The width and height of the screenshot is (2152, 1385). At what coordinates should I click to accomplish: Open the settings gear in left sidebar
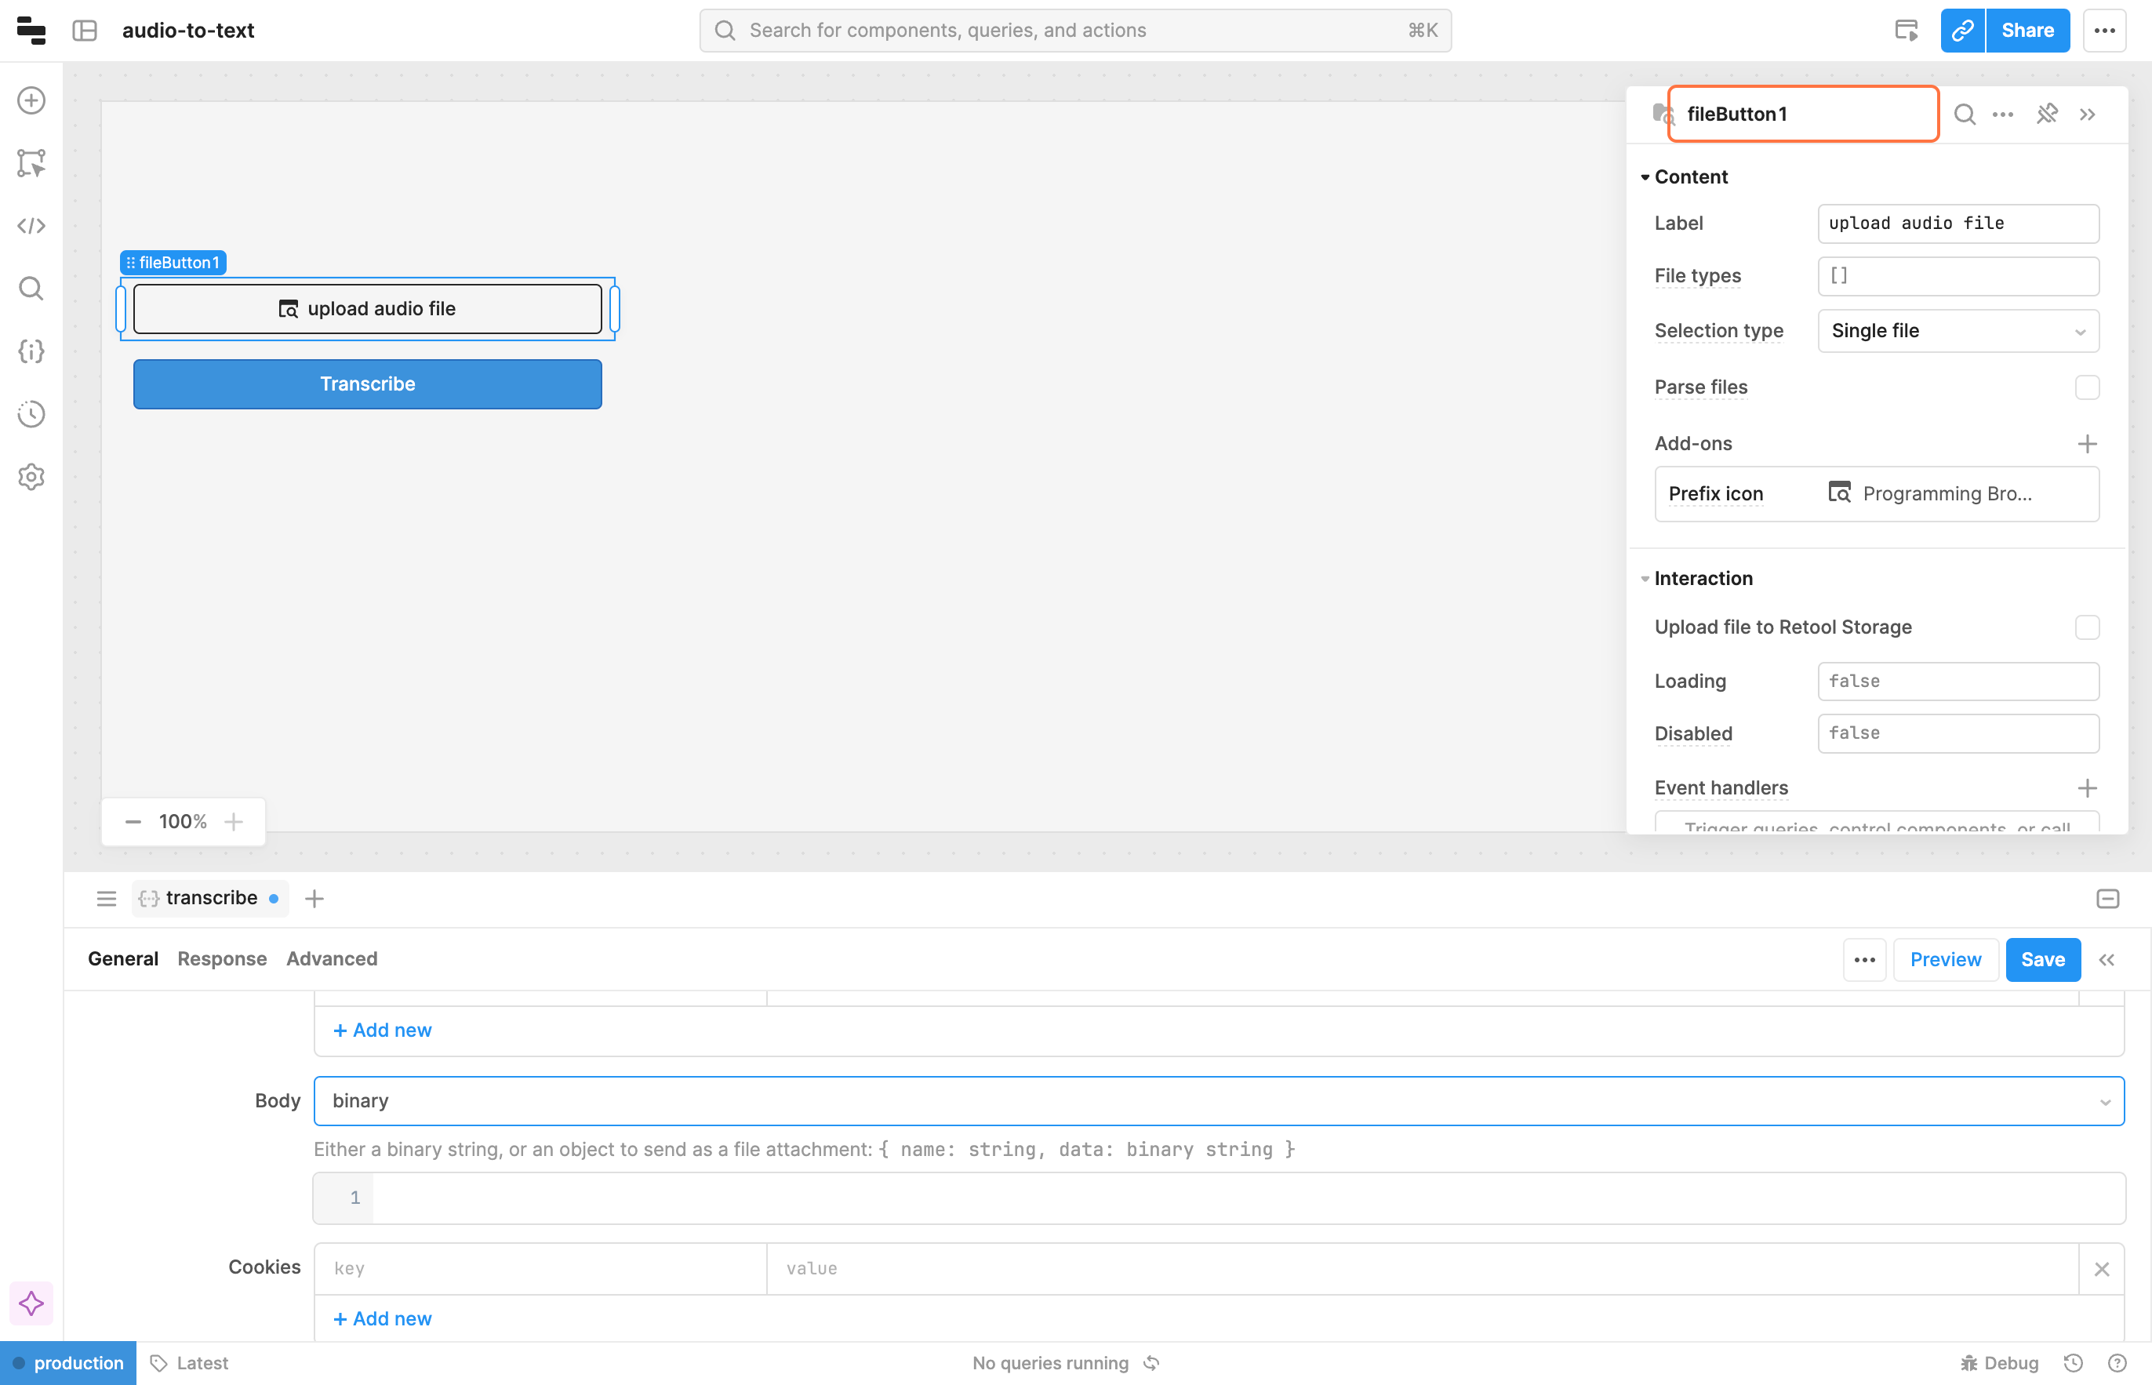[31, 477]
